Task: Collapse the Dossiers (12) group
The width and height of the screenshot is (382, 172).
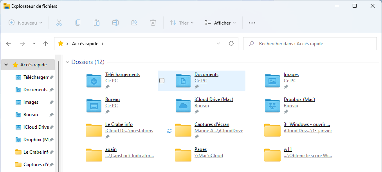Action: 67,62
